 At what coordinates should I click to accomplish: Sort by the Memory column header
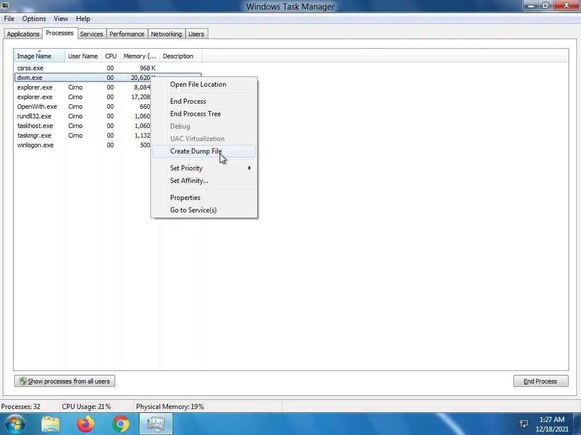tap(140, 56)
